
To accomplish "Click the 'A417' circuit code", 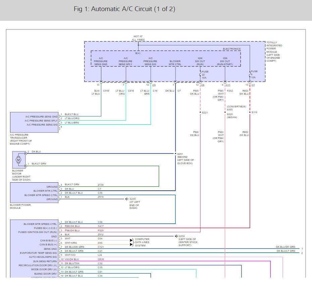I will point(101,226).
